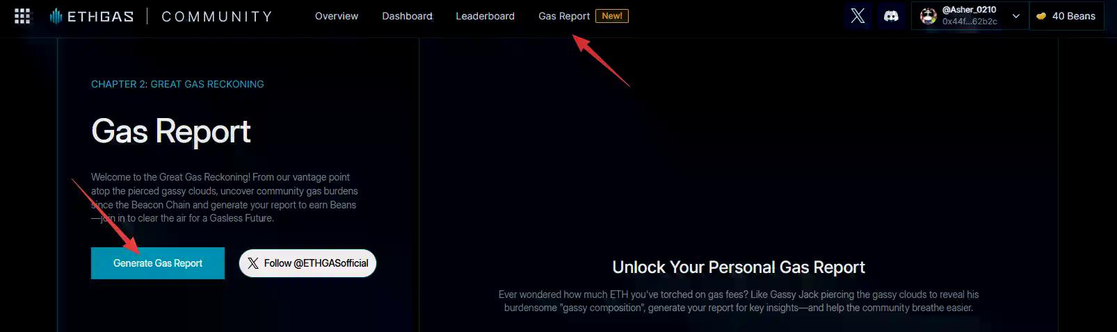Click the Chapter 2: Great Gas Reckoning label
Image resolution: width=1117 pixels, height=332 pixels.
coord(177,84)
